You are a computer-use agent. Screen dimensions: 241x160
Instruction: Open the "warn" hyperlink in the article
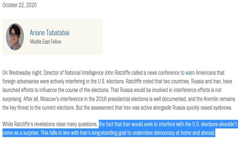[x=190, y=72]
